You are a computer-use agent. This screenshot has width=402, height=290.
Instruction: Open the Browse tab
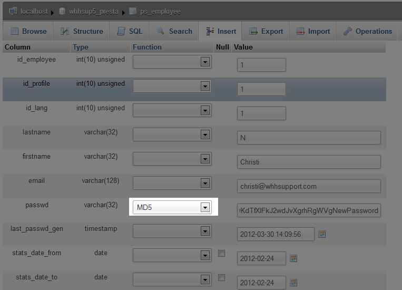pos(29,32)
